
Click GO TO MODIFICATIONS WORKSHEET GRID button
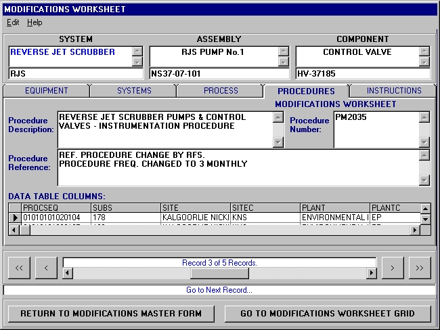tap(328, 314)
